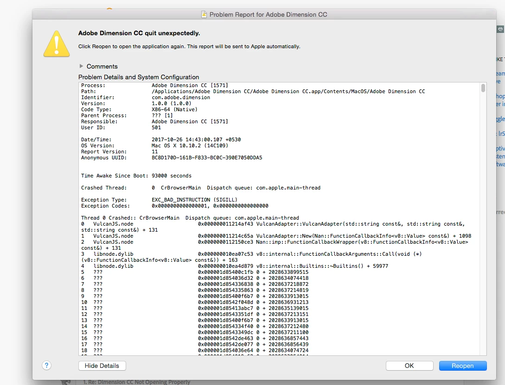Click the OS version "Mac OS X 10.10.2 (14C109)"
This screenshot has width=505, height=385.
[x=190, y=145]
